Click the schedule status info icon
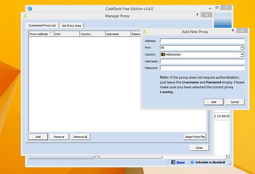Screen dimensions: 255x174 click(192, 162)
